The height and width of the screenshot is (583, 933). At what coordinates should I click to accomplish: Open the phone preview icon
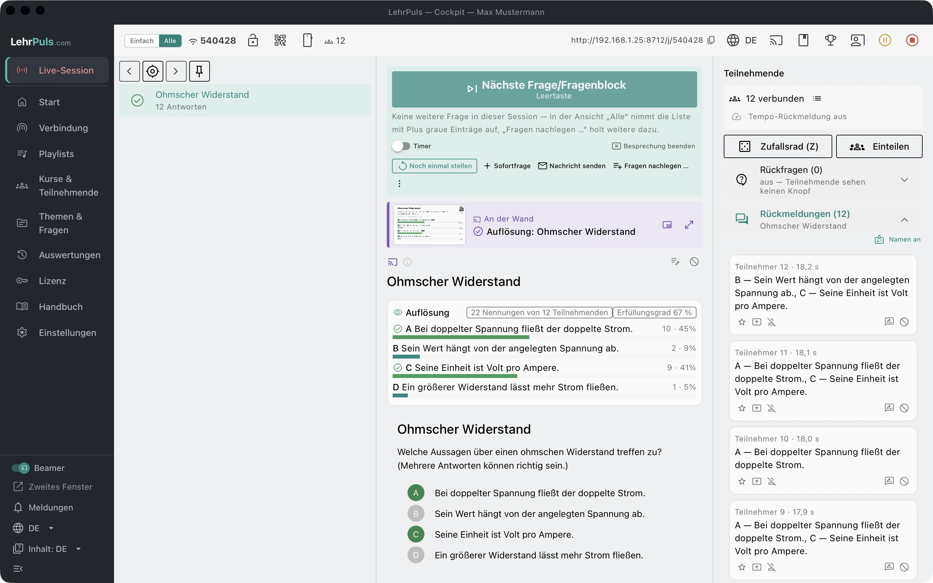(x=307, y=40)
